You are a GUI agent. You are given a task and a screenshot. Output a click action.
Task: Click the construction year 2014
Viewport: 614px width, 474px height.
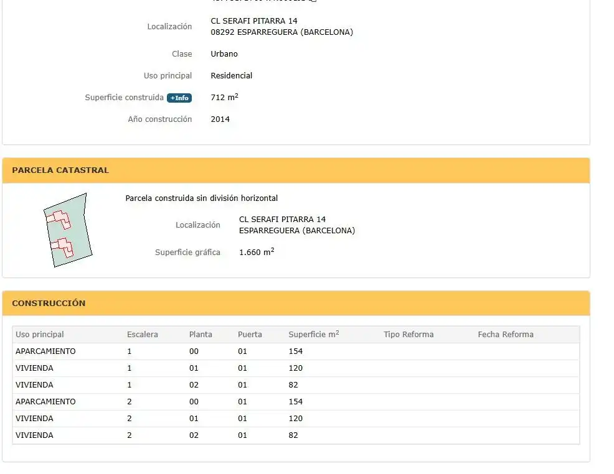[220, 119]
